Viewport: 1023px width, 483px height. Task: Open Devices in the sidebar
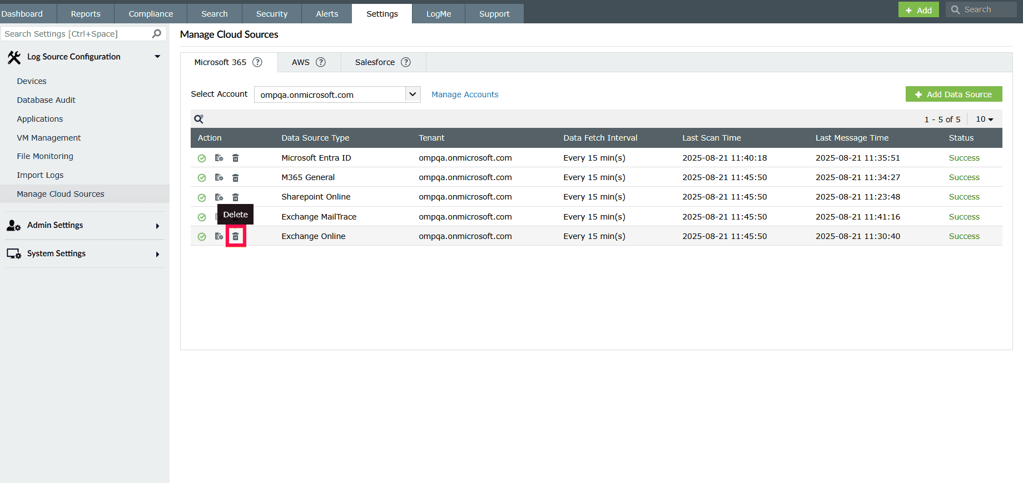[x=32, y=81]
